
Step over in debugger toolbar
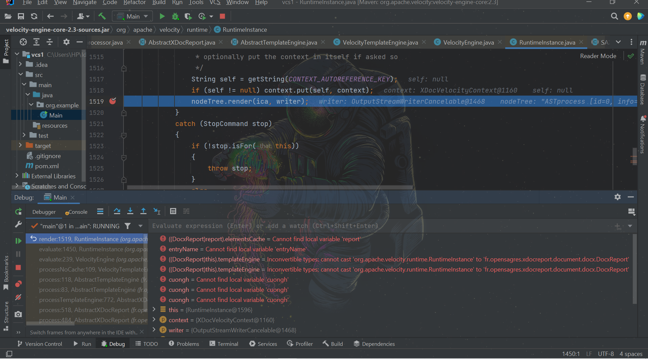point(117,211)
